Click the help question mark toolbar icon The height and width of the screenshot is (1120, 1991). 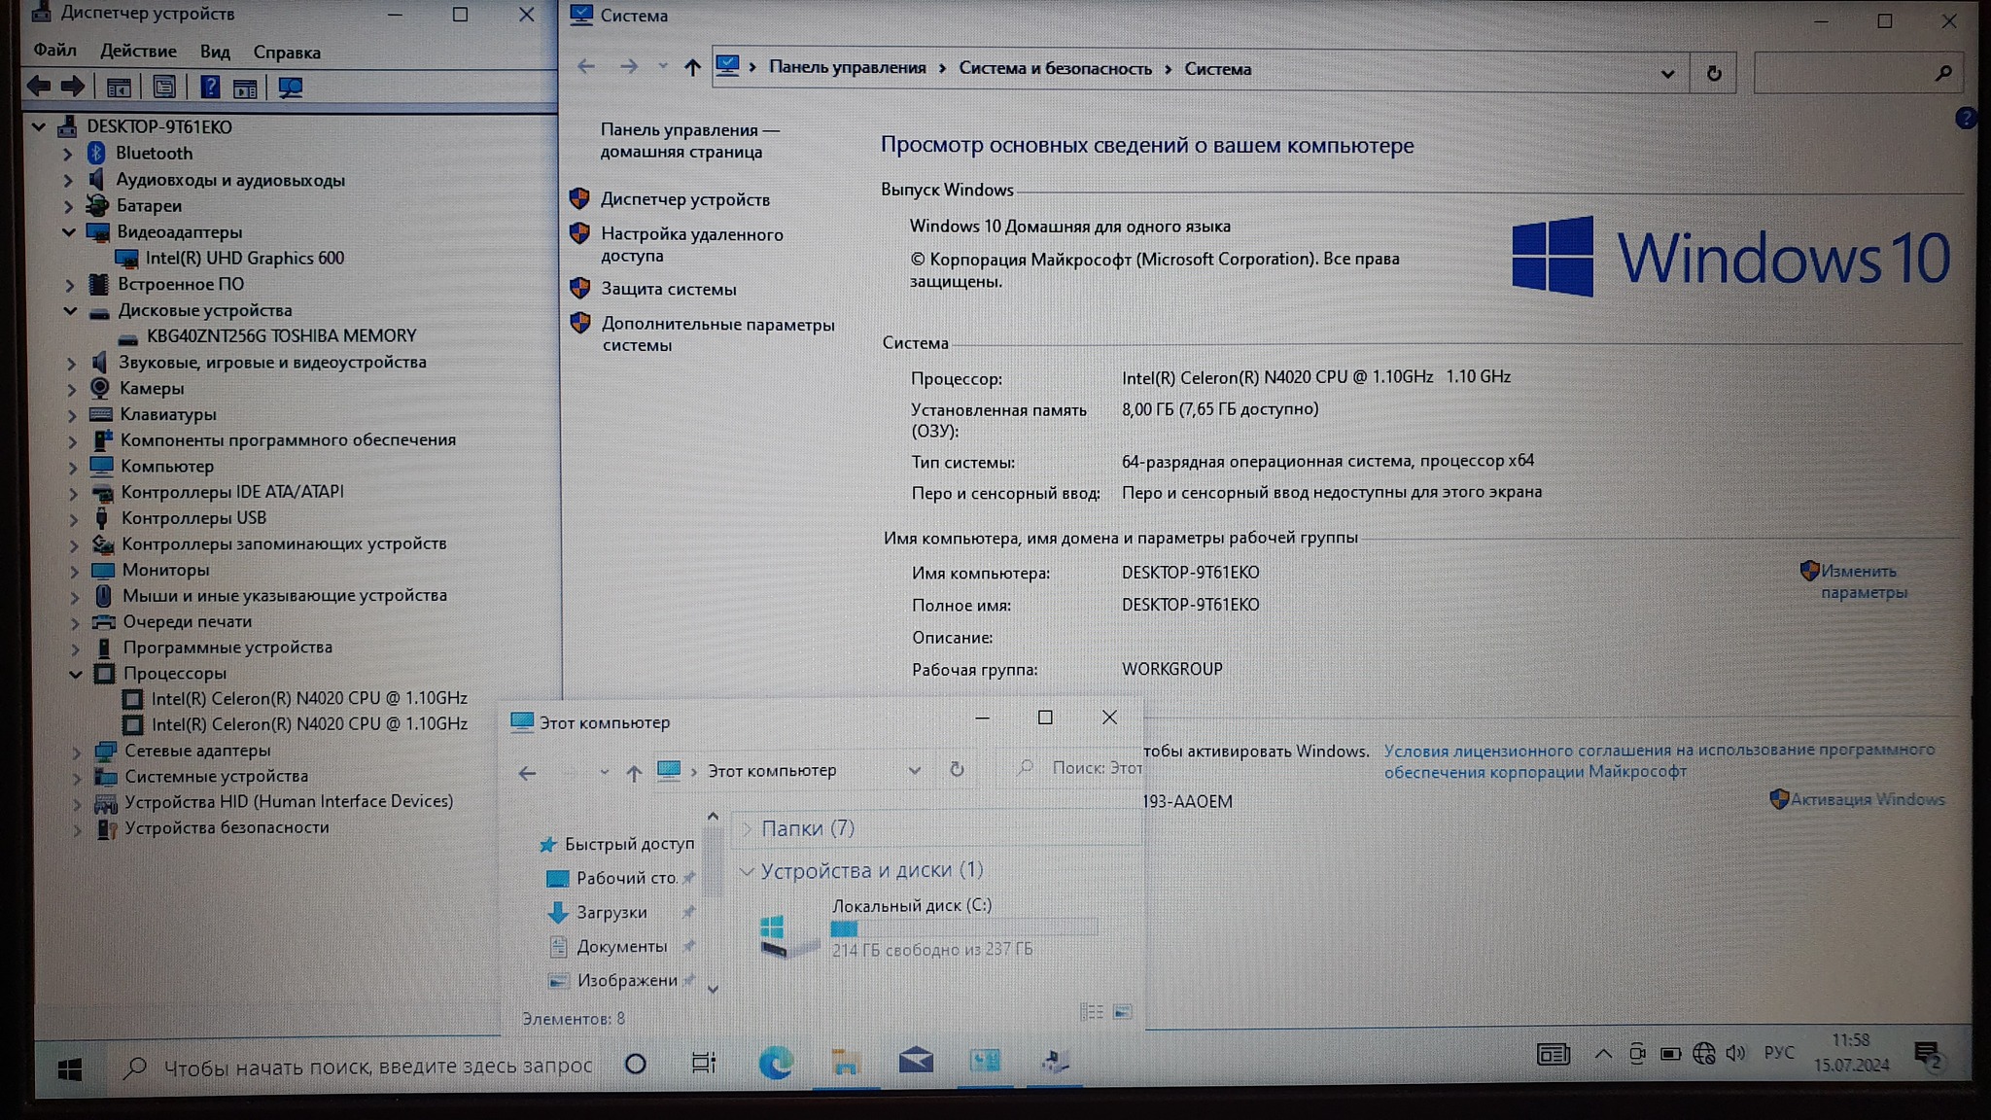[x=209, y=87]
